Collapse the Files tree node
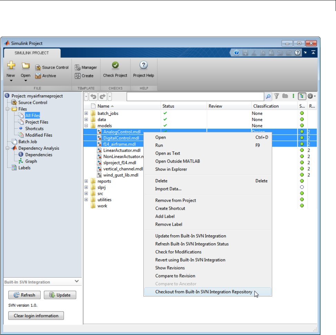Image resolution: width=336 pixels, height=335 pixels. pos(7,109)
